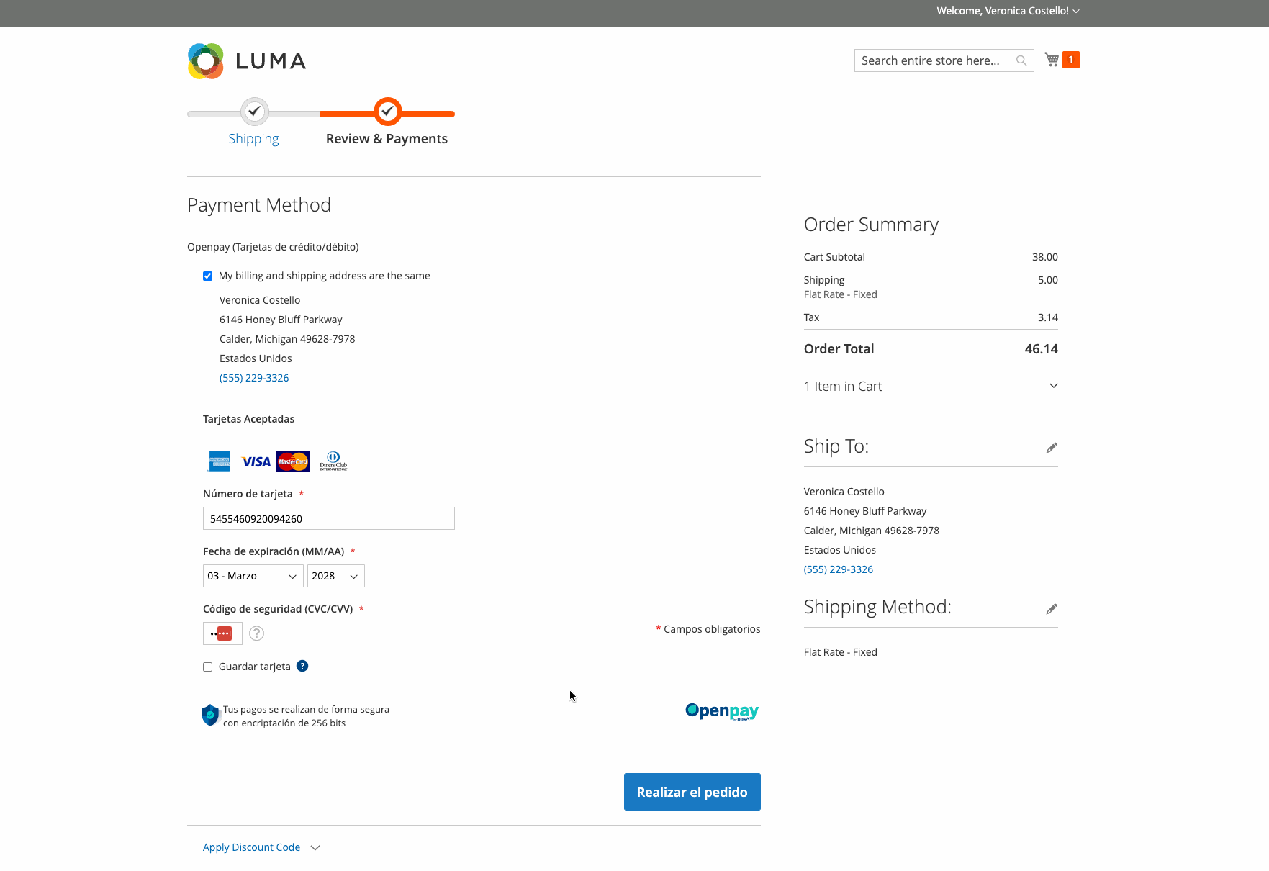Open the expiration month dropdown
Image resolution: width=1269 pixels, height=871 pixels.
point(253,576)
